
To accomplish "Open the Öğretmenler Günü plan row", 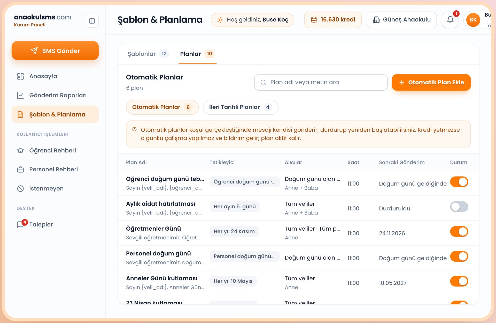I will coord(298,233).
